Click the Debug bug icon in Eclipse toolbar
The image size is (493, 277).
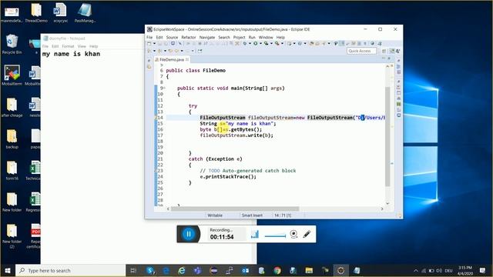[x=245, y=43]
